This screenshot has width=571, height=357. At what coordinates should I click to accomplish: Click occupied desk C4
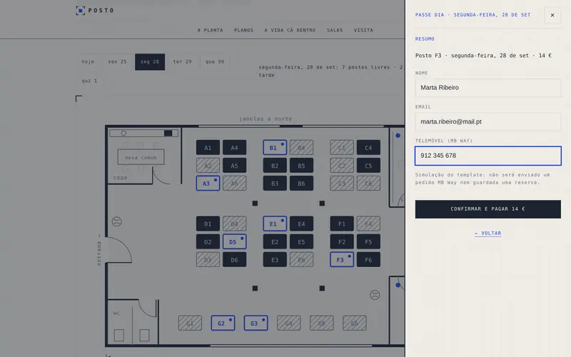(x=368, y=148)
